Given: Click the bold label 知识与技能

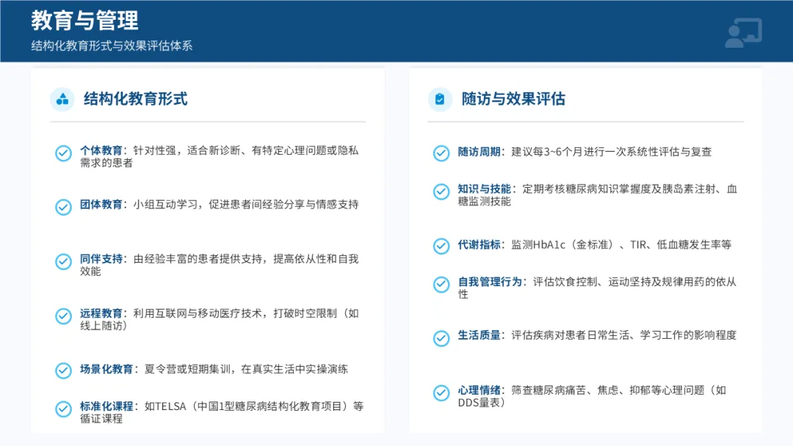Looking at the screenshot, I should click(485, 189).
